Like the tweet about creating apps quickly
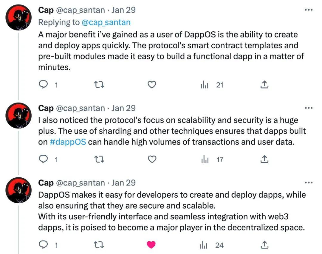Viewport: 322px width, 254px height. pyautogui.click(x=152, y=85)
